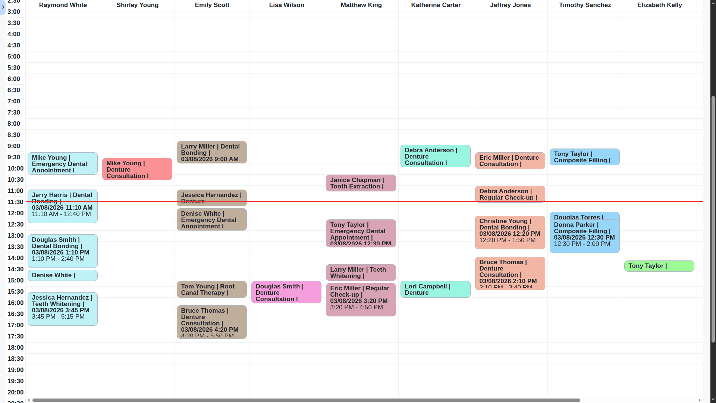Open Lori Campbell's Denture appointment
Viewport: 716px width, 403px height.
pos(435,289)
